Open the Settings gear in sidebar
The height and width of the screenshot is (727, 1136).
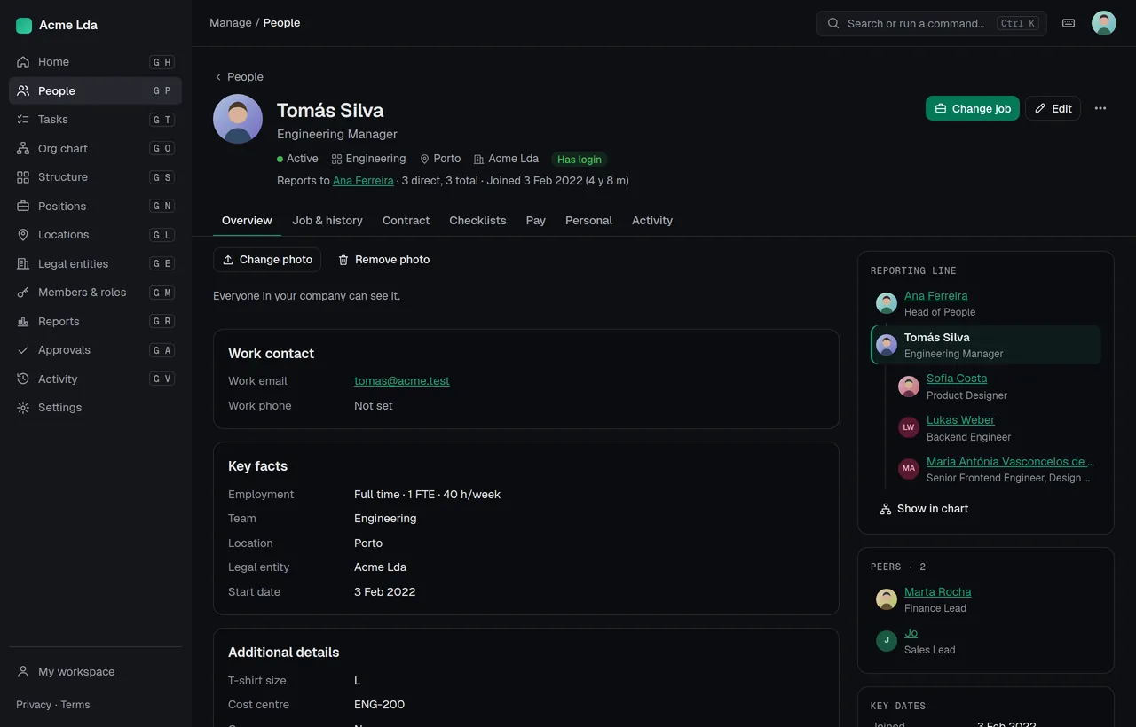[x=23, y=408]
